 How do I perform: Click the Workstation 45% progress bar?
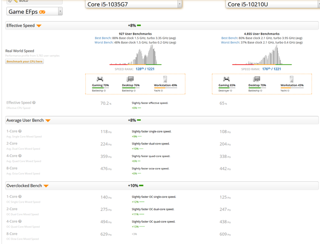pos(292,88)
